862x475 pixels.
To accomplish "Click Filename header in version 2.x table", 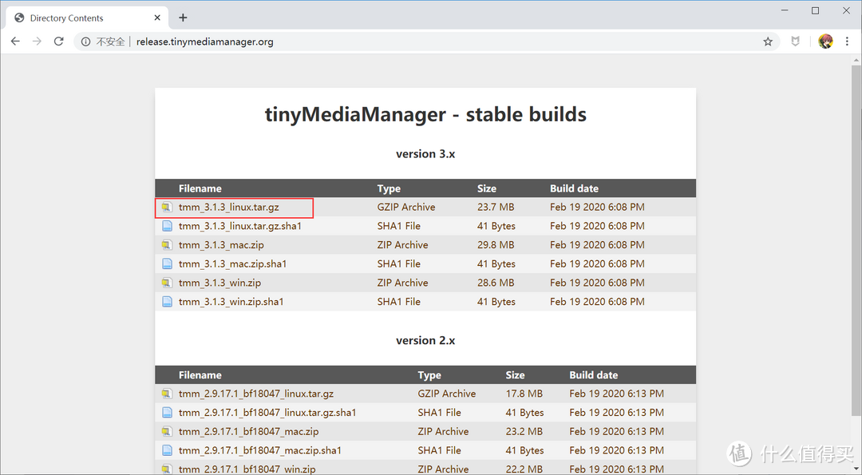I will coord(200,375).
